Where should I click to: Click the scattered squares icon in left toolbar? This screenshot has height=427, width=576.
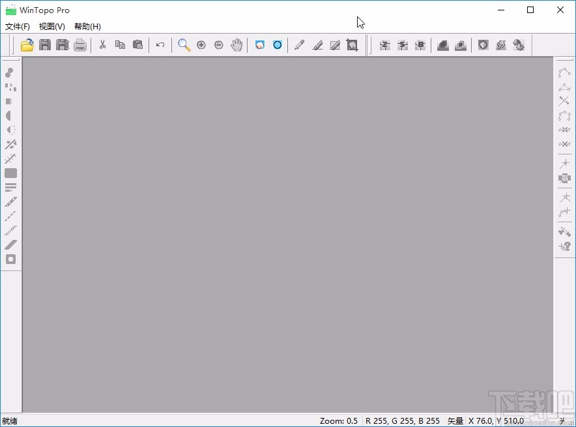[x=10, y=87]
